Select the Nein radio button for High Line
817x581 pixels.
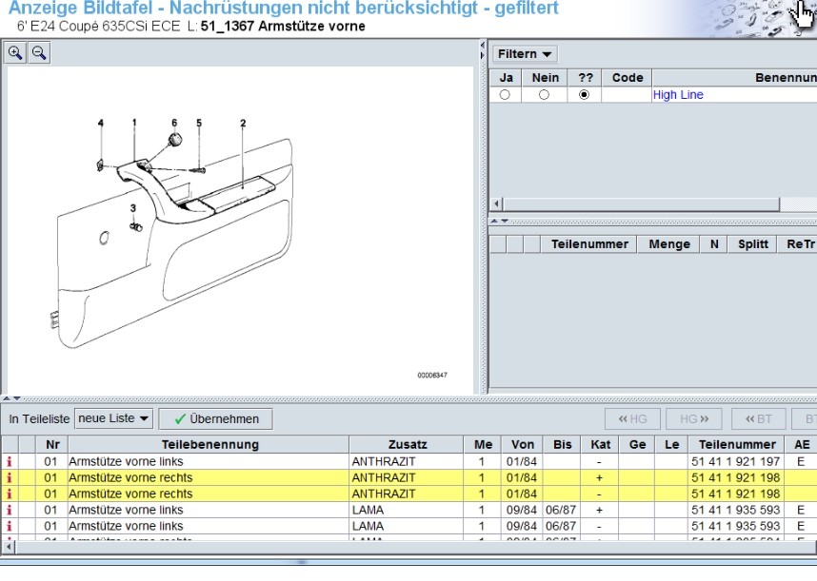(x=544, y=95)
